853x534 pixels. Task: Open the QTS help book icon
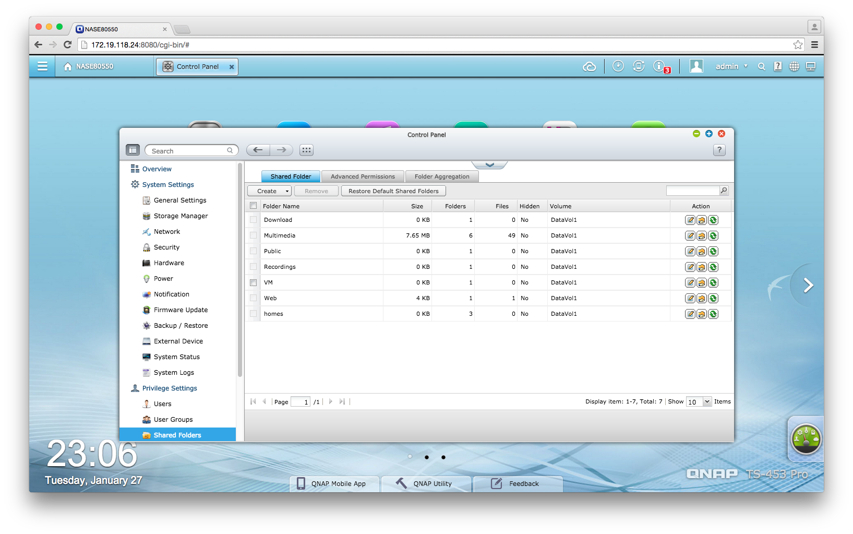pos(778,66)
